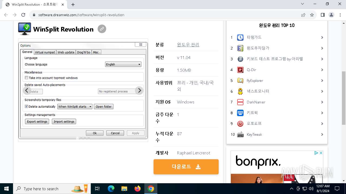
Task: Open the chevron next to DarkNamer
Action: click(x=322, y=102)
